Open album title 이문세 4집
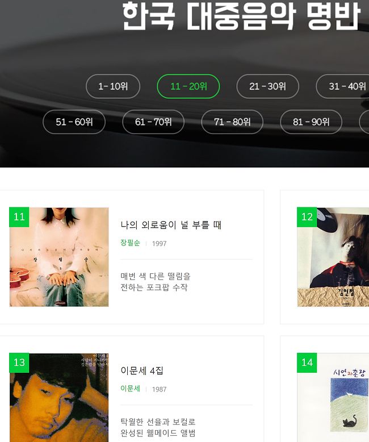369x442 pixels. point(142,370)
